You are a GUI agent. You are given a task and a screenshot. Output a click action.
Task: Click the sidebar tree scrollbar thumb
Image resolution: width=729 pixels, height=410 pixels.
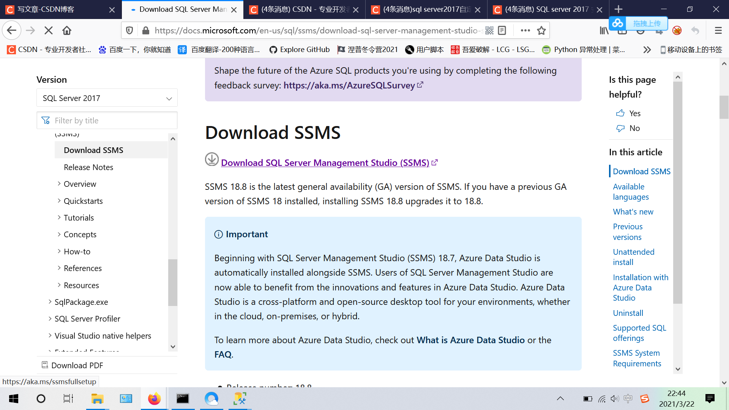173,282
